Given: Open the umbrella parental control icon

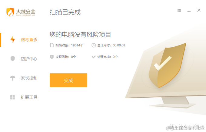Looking at the screenshot, I should [13, 78].
